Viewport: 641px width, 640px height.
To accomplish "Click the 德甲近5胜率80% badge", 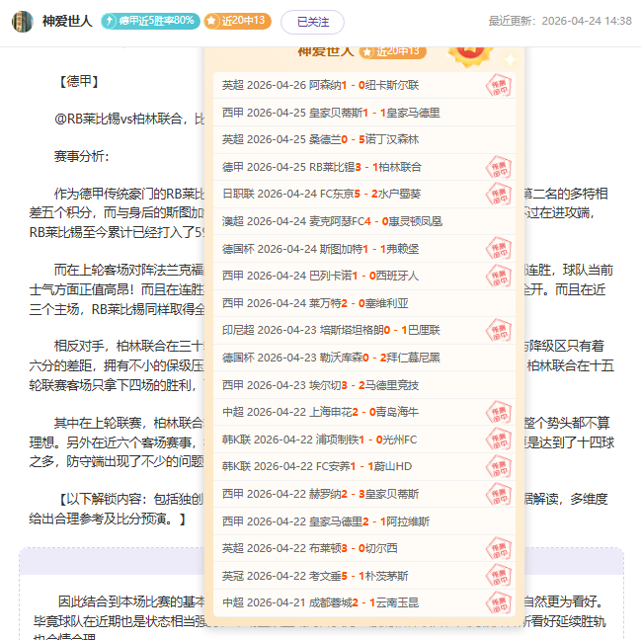I will point(150,21).
